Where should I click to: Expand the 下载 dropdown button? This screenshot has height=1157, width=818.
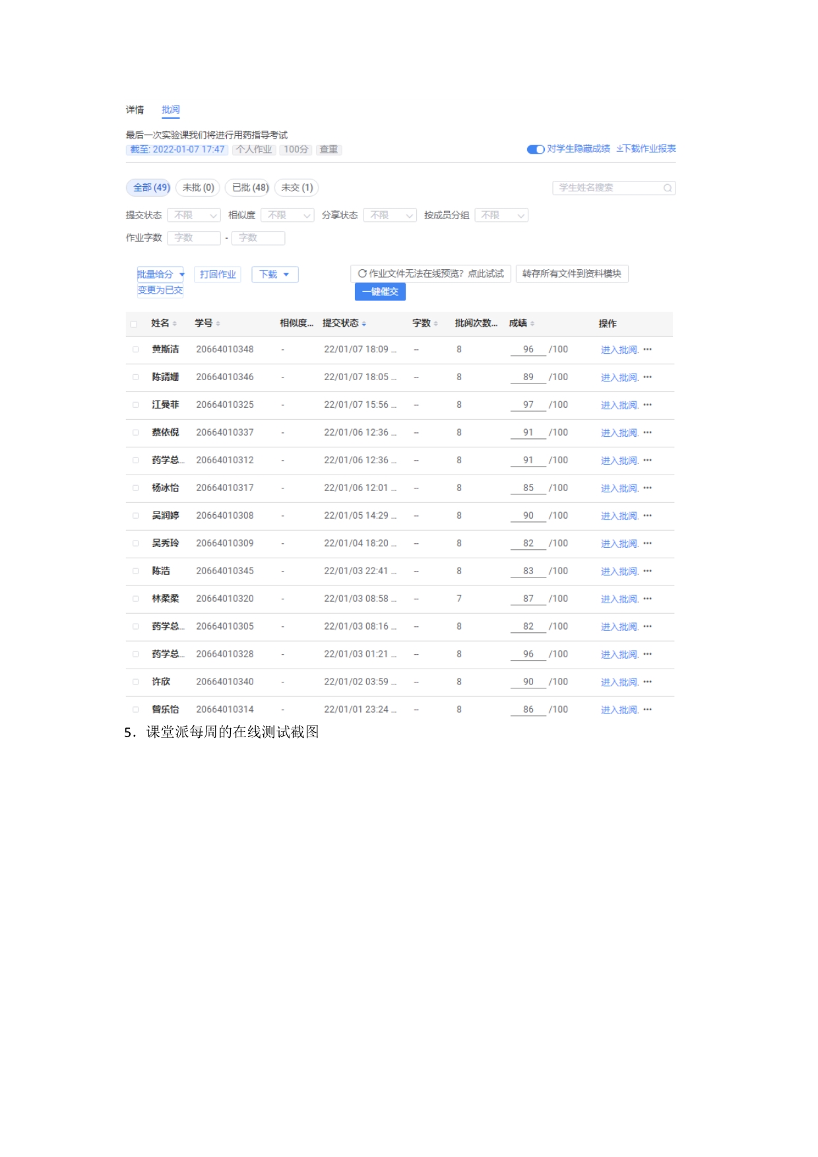coord(274,275)
